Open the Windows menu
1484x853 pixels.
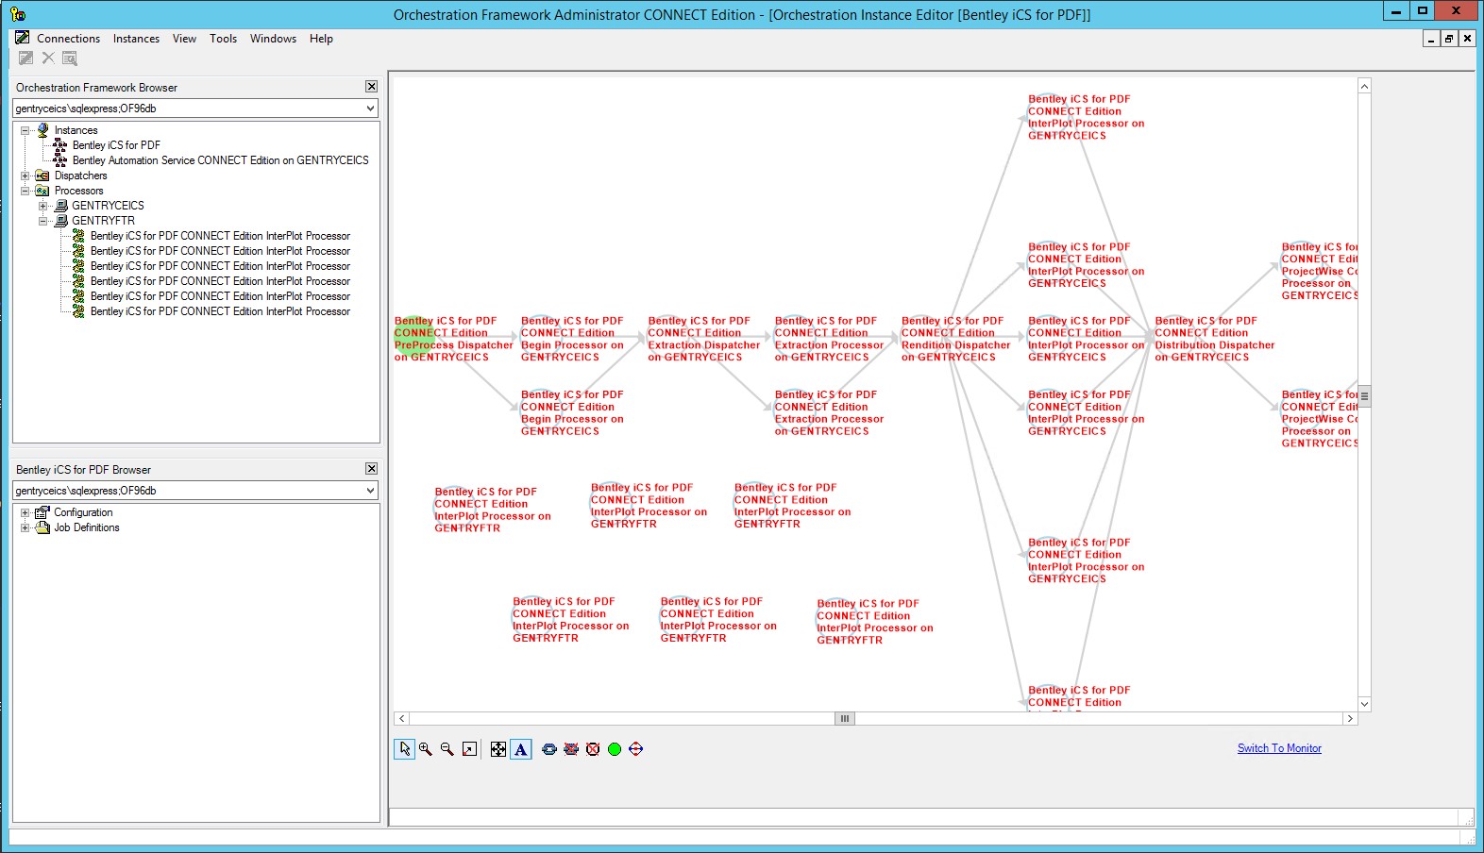(273, 39)
